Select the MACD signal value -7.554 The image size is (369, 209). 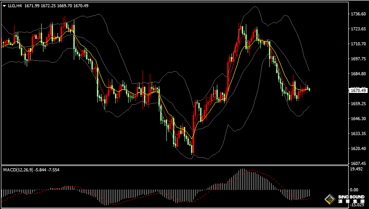pos(53,170)
